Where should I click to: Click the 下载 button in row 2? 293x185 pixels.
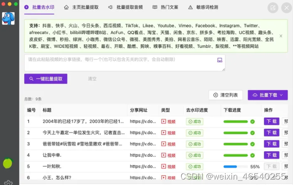[x=272, y=132]
